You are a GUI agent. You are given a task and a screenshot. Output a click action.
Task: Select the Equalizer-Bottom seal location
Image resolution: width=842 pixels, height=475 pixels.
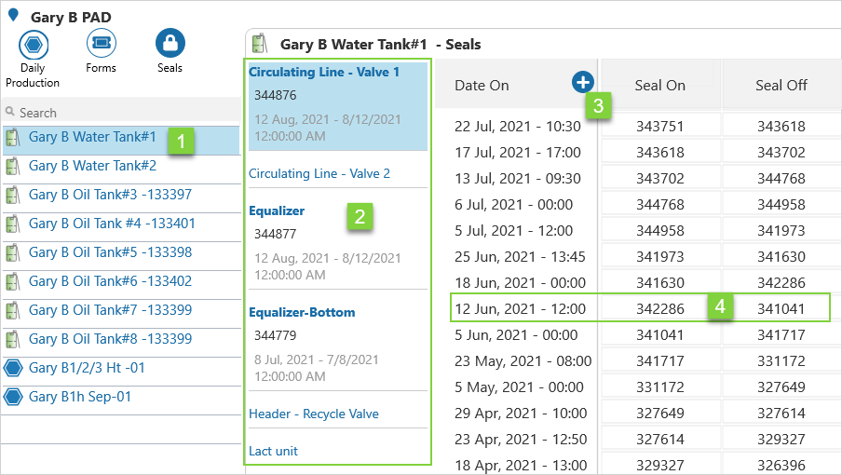tap(302, 312)
